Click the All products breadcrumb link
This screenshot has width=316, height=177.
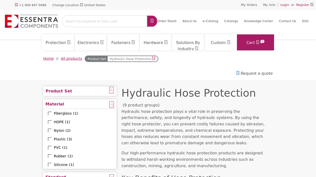click(x=71, y=58)
